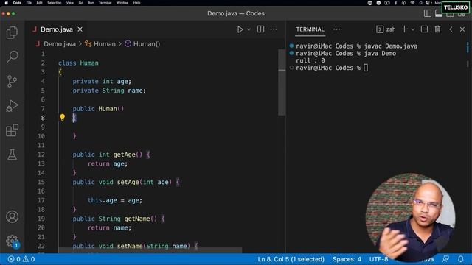Click on 'private String name;' line
Screen dimensions: 472x265
click(x=109, y=91)
